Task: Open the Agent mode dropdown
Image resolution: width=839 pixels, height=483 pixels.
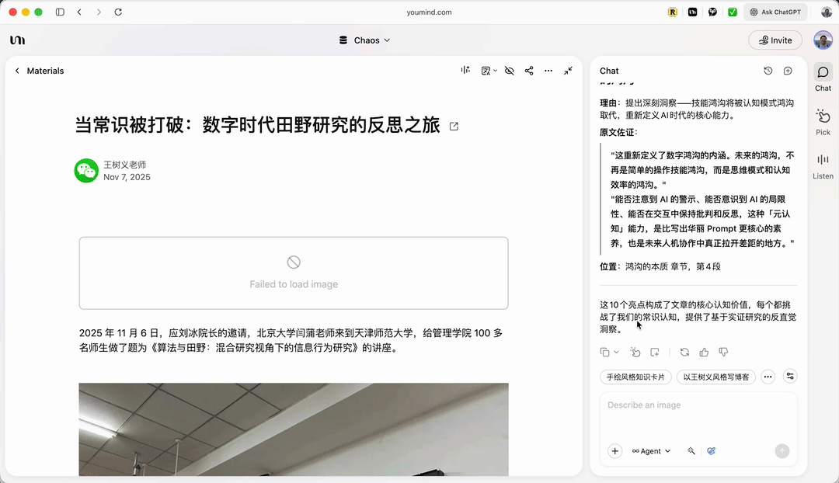Action: point(651,451)
